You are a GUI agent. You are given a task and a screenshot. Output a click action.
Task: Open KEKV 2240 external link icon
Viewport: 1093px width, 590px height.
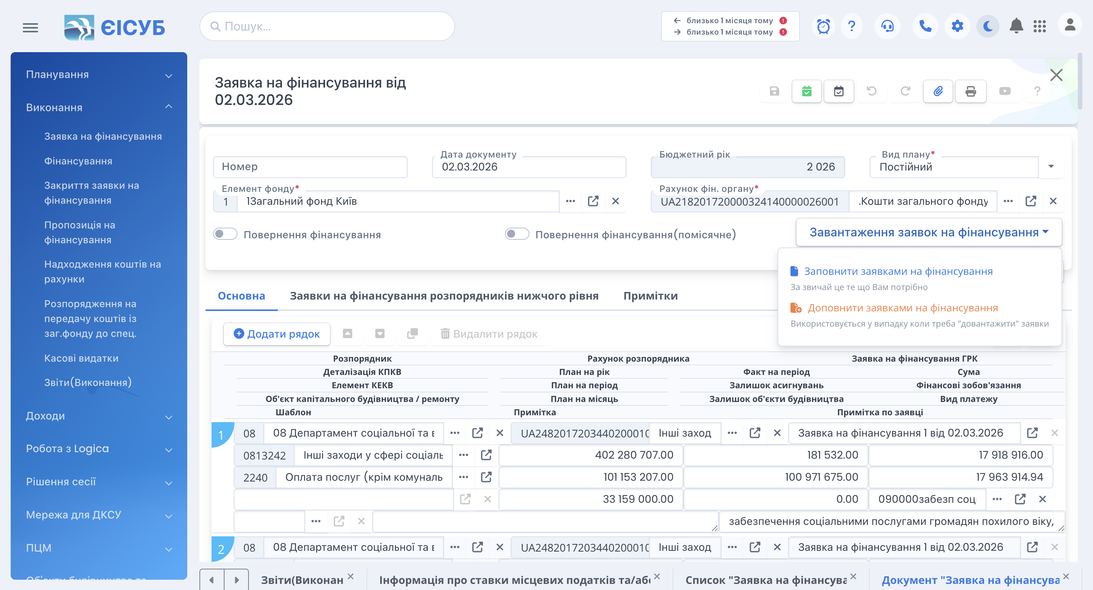[x=486, y=477]
